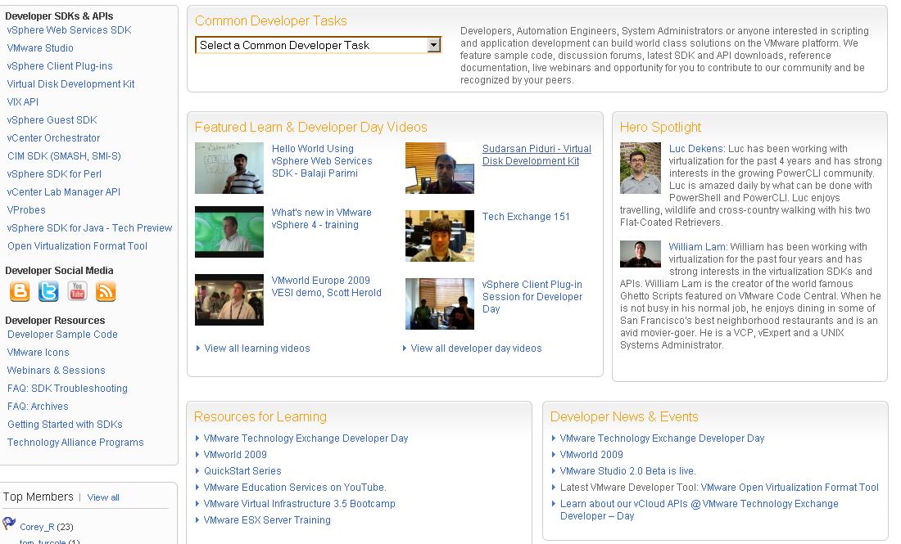Click View all learning videos
This screenshot has height=544, width=901.
coord(257,348)
